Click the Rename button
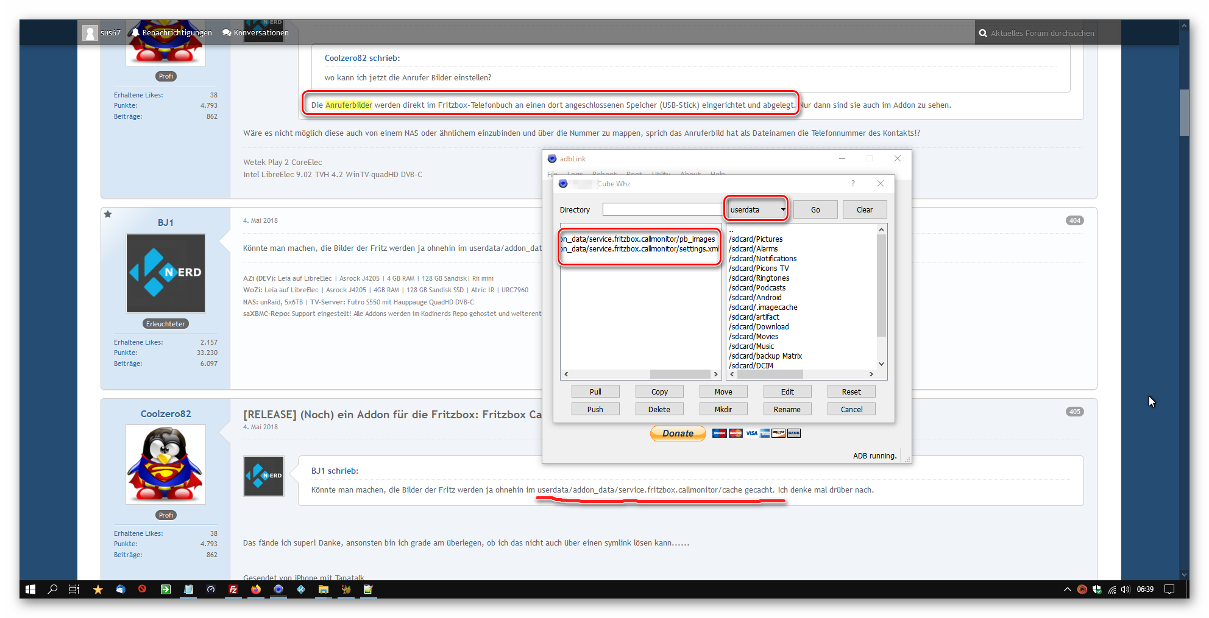This screenshot has height=618, width=1209. pyautogui.click(x=787, y=409)
